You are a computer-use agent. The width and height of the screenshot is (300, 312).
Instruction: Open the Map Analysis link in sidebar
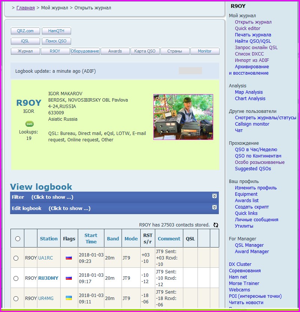249,92
